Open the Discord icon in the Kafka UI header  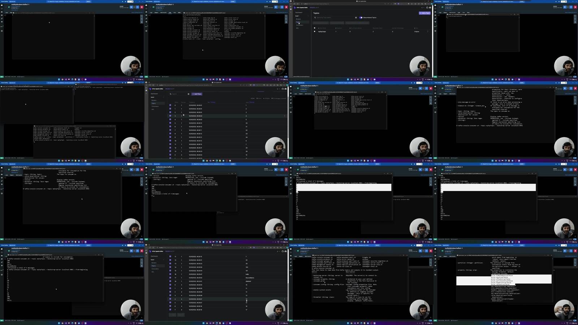pos(430,8)
